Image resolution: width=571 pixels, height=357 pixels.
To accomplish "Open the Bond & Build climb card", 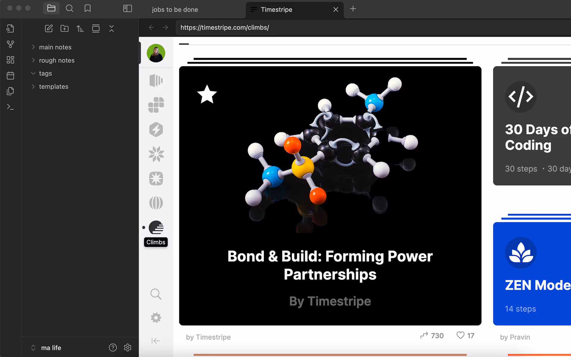I will pos(330,196).
